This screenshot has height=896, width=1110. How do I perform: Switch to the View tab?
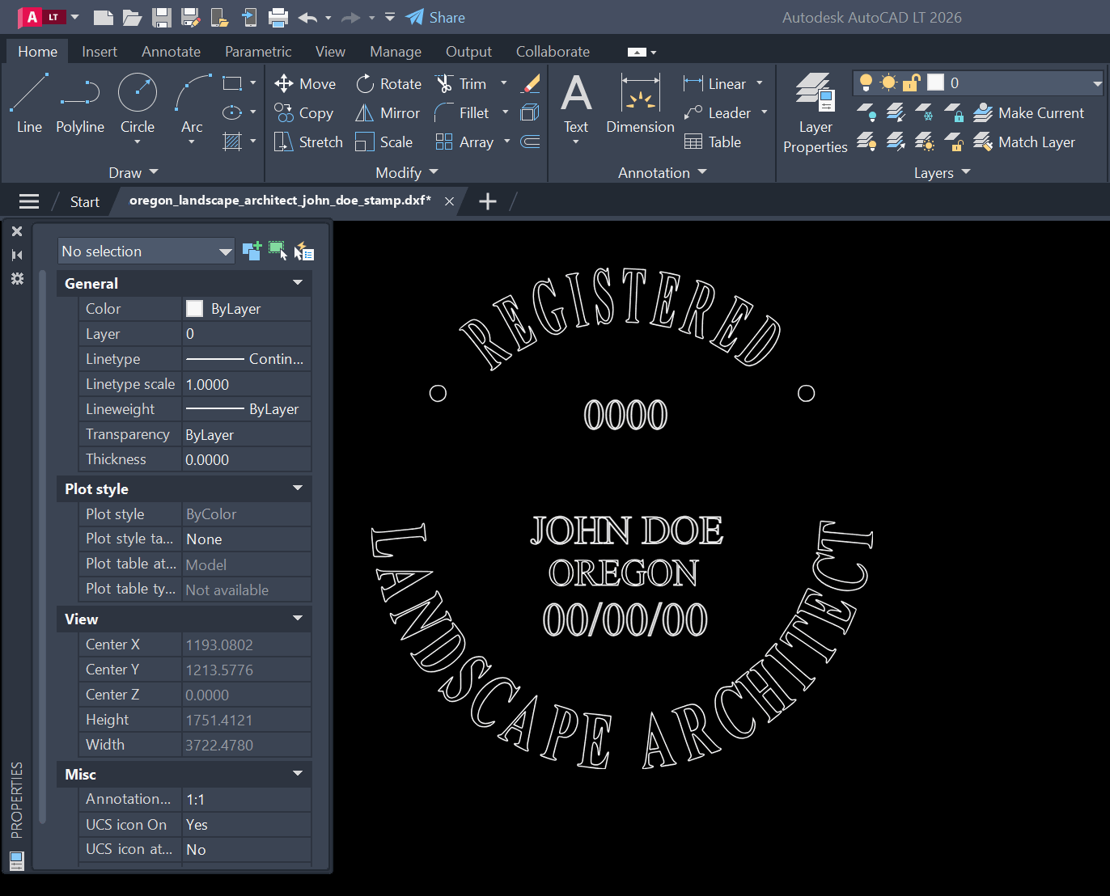pyautogui.click(x=330, y=52)
